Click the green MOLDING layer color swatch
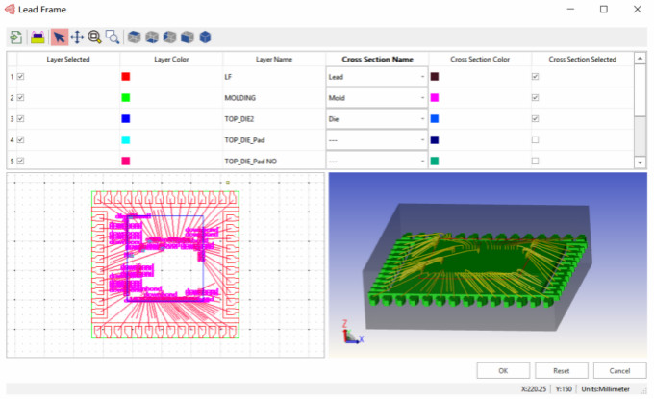The image size is (654, 399). tap(125, 97)
